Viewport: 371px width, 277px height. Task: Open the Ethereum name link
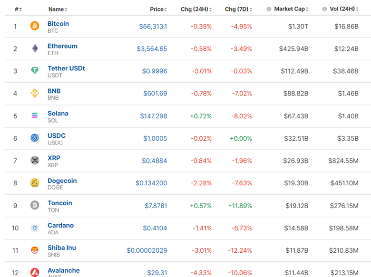(x=62, y=46)
